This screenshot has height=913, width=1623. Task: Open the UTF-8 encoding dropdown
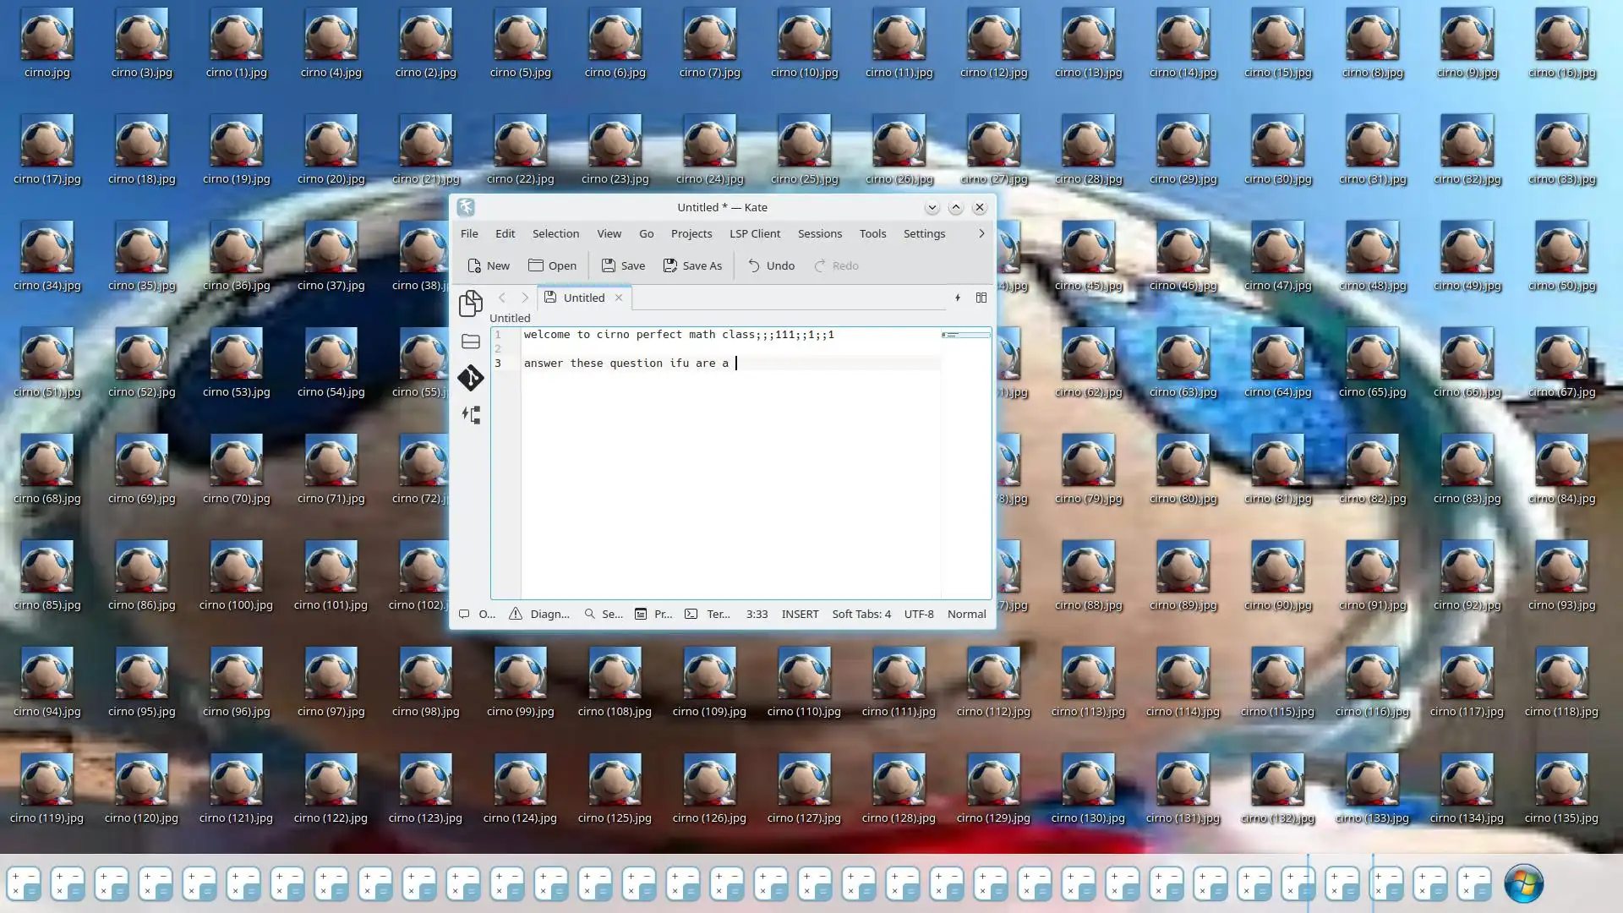[918, 615]
